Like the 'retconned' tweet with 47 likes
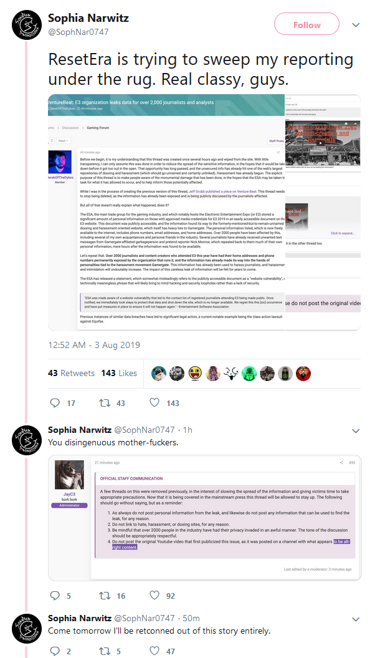 154,651
